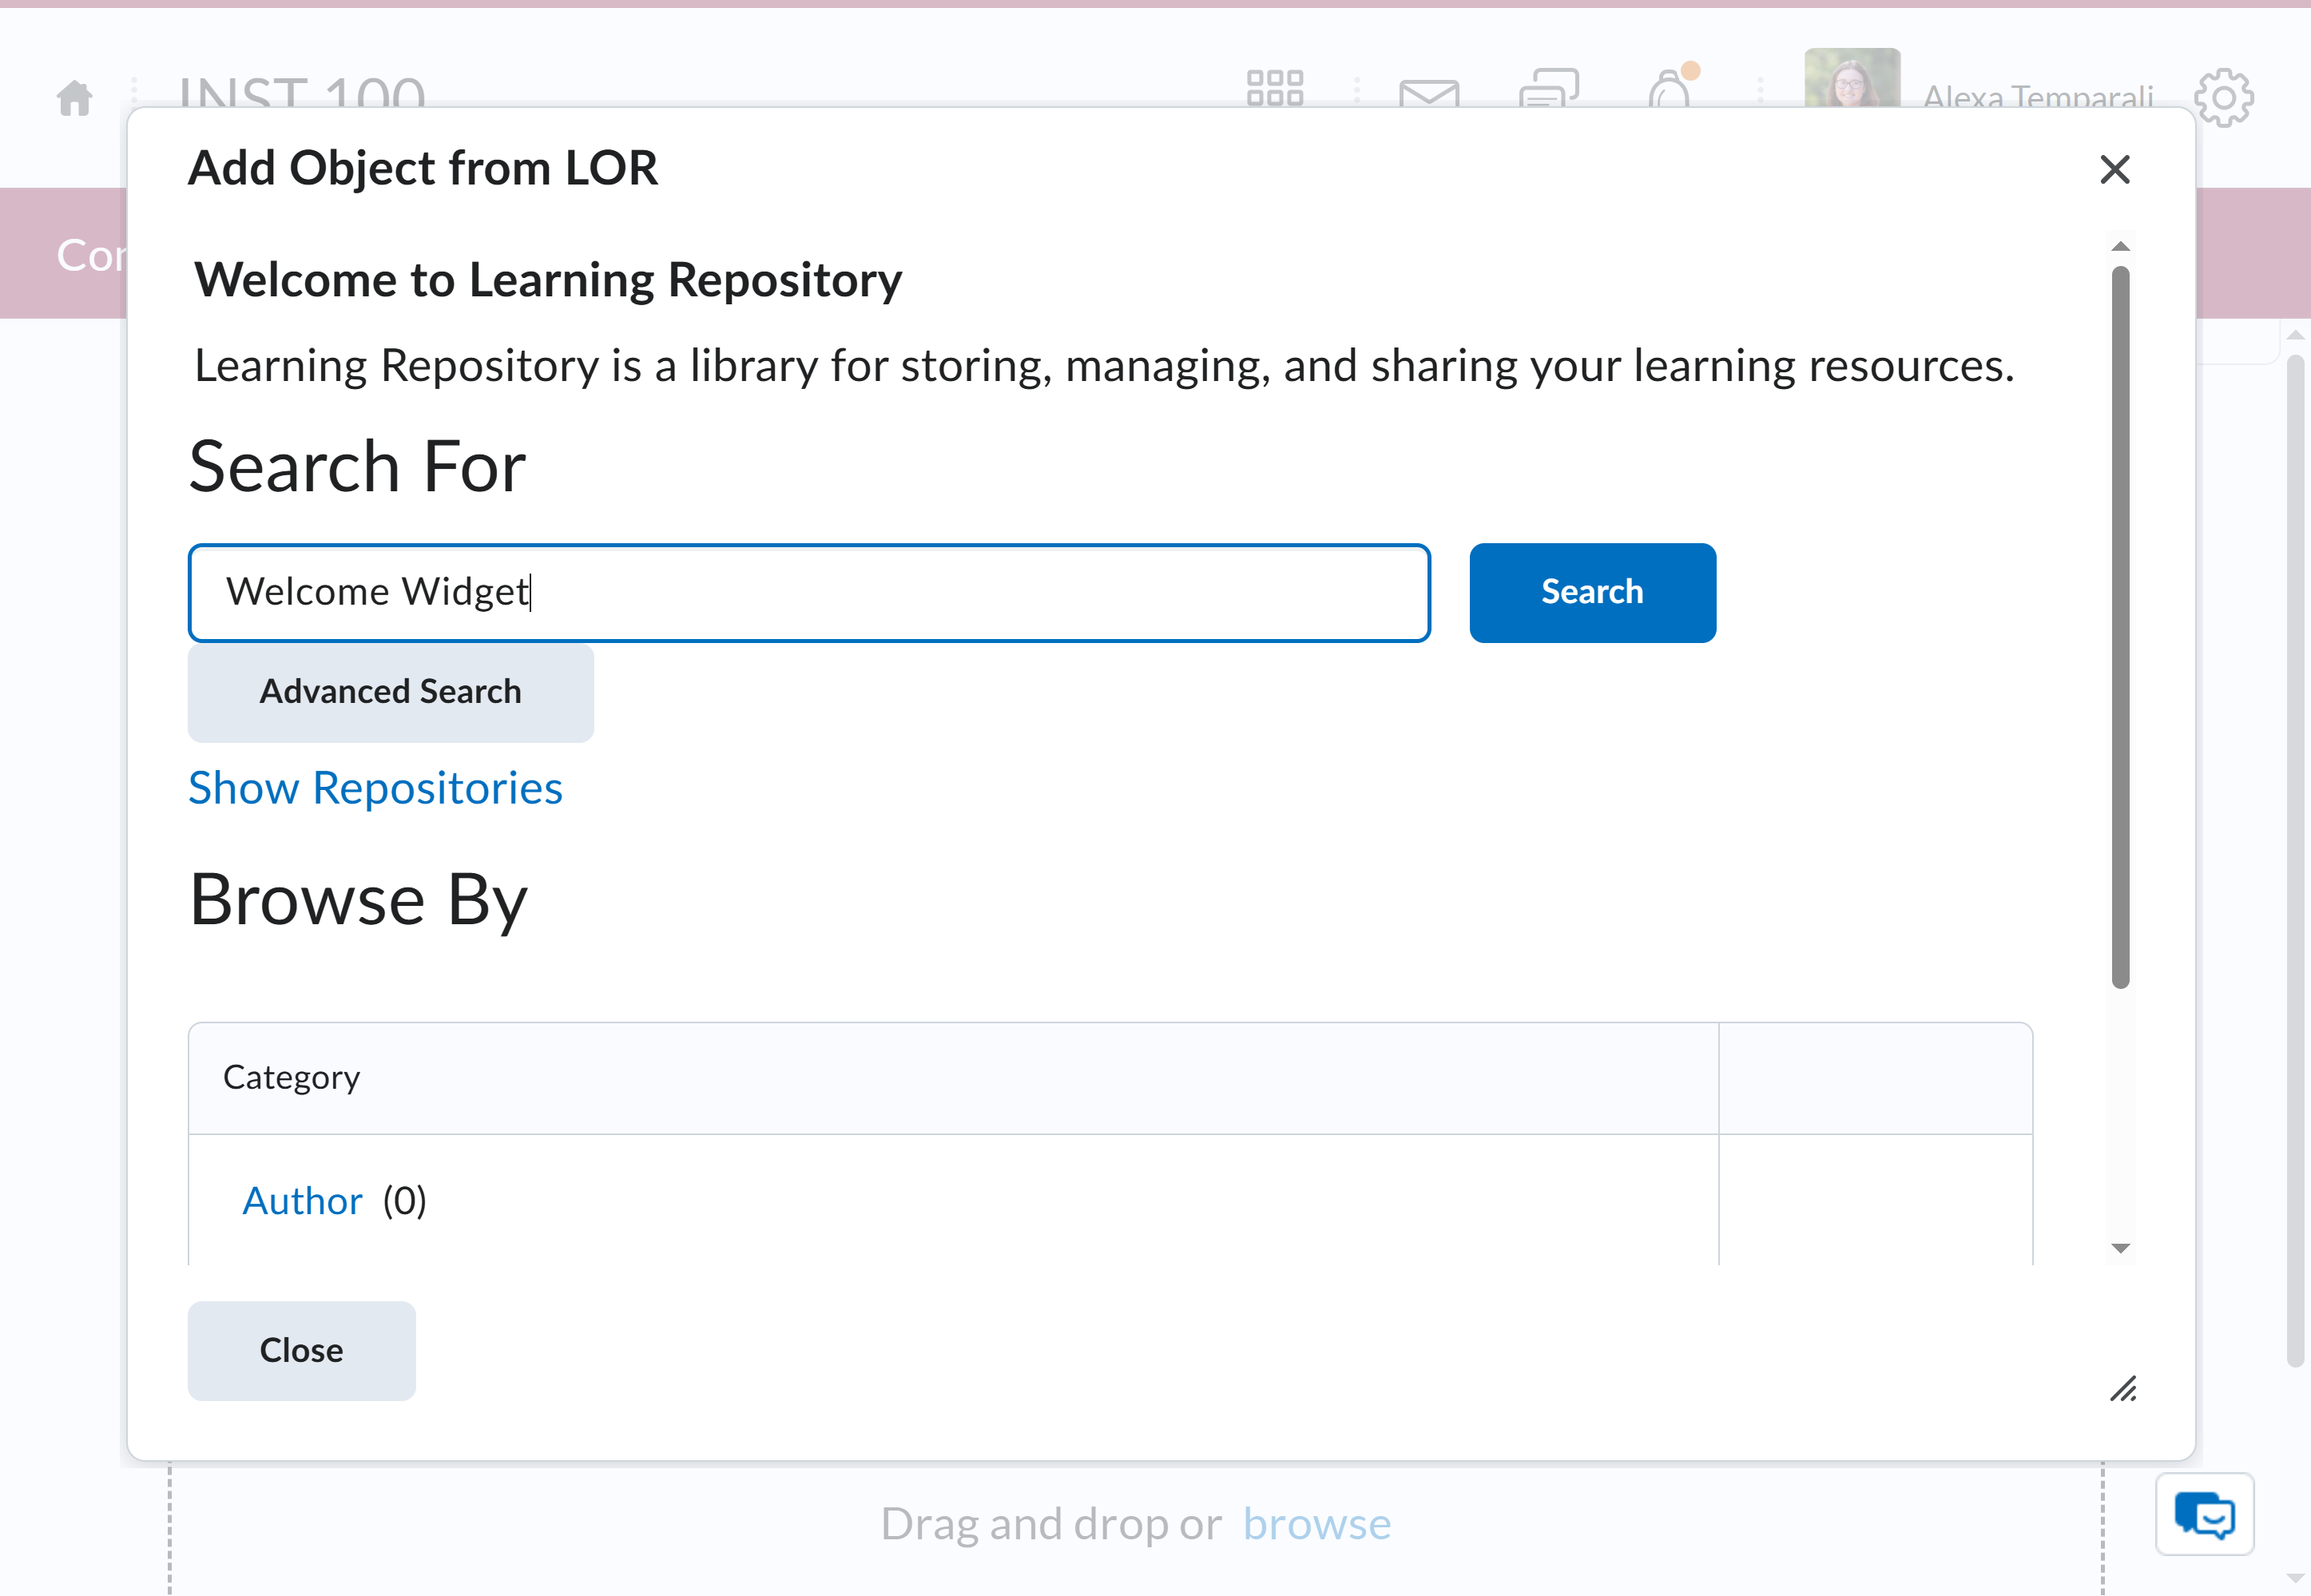Click the browse file link
The height and width of the screenshot is (1596, 2311).
1317,1523
